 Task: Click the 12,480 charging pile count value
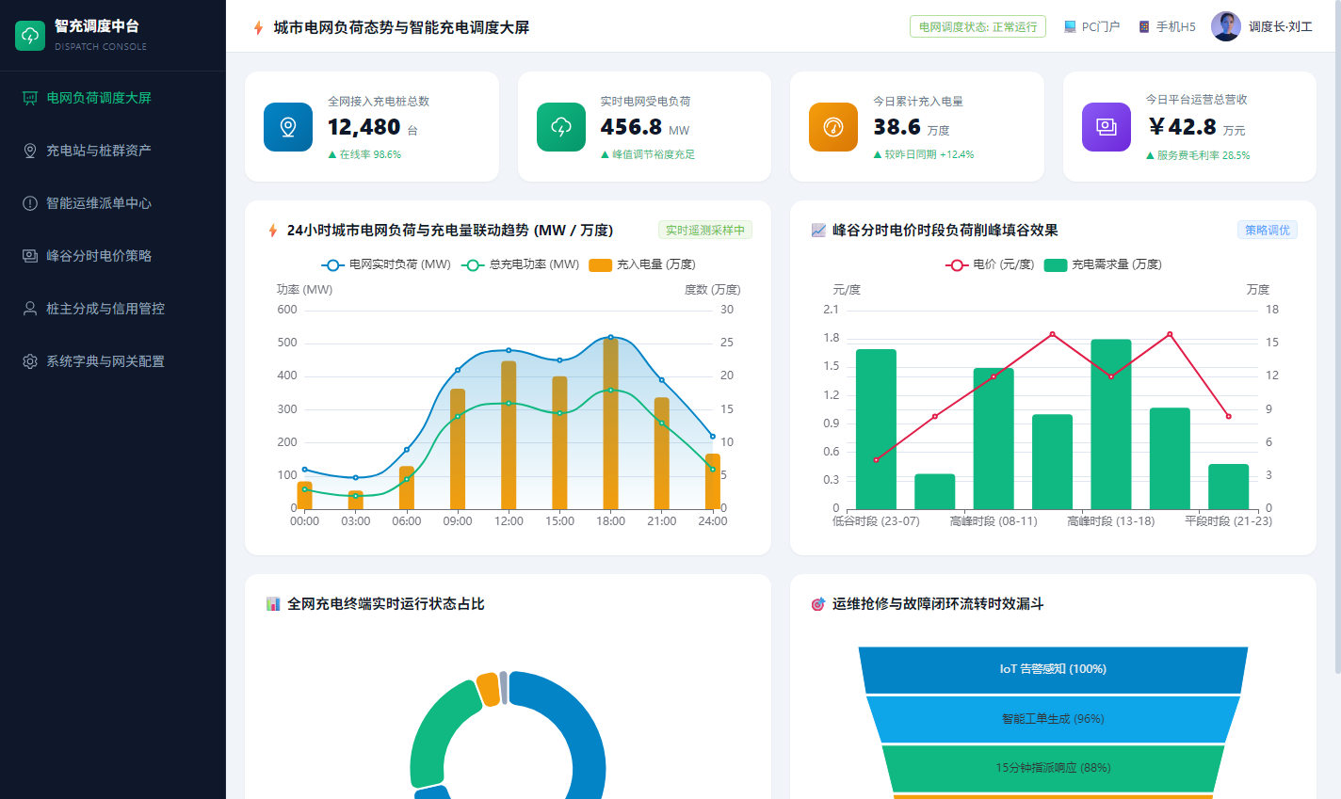coord(364,127)
